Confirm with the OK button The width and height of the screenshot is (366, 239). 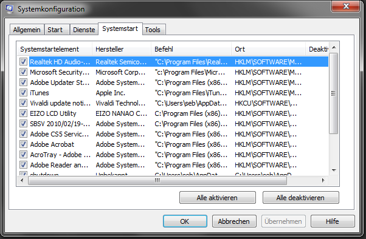point(185,221)
